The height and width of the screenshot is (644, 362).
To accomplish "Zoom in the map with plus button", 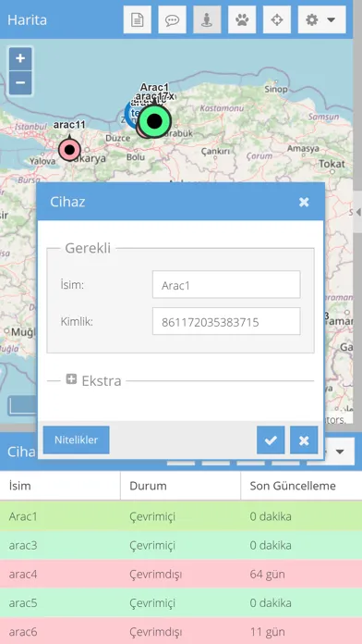I will click(x=20, y=58).
